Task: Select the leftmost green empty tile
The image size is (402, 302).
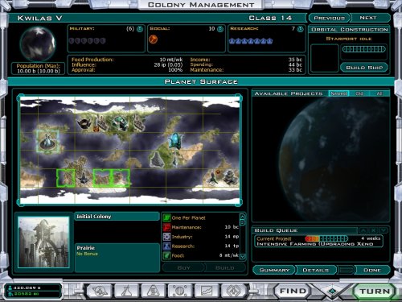Action: click(x=66, y=178)
